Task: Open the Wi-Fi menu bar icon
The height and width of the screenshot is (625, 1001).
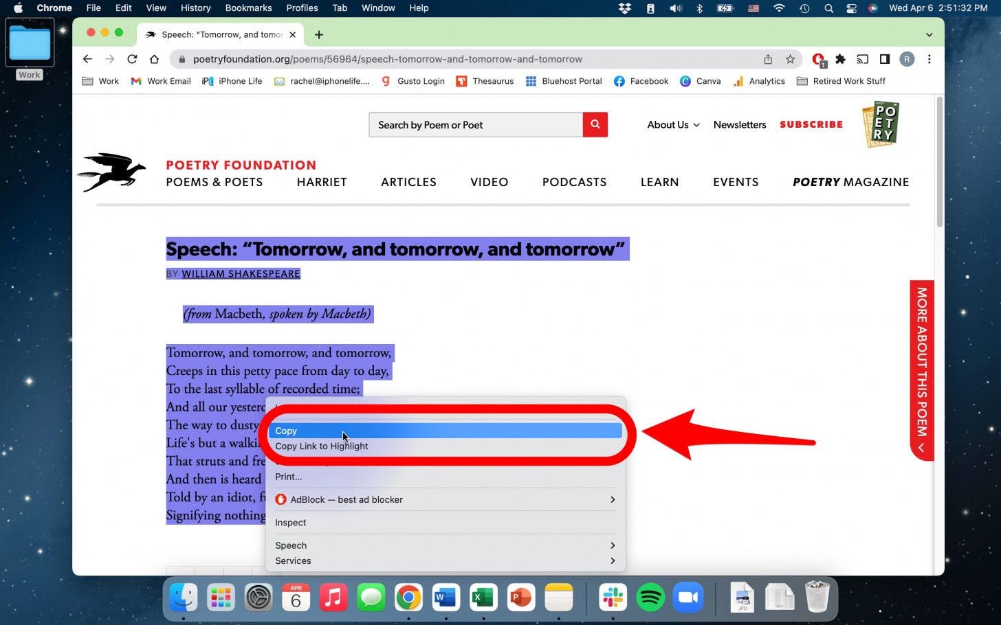Action: coord(779,8)
